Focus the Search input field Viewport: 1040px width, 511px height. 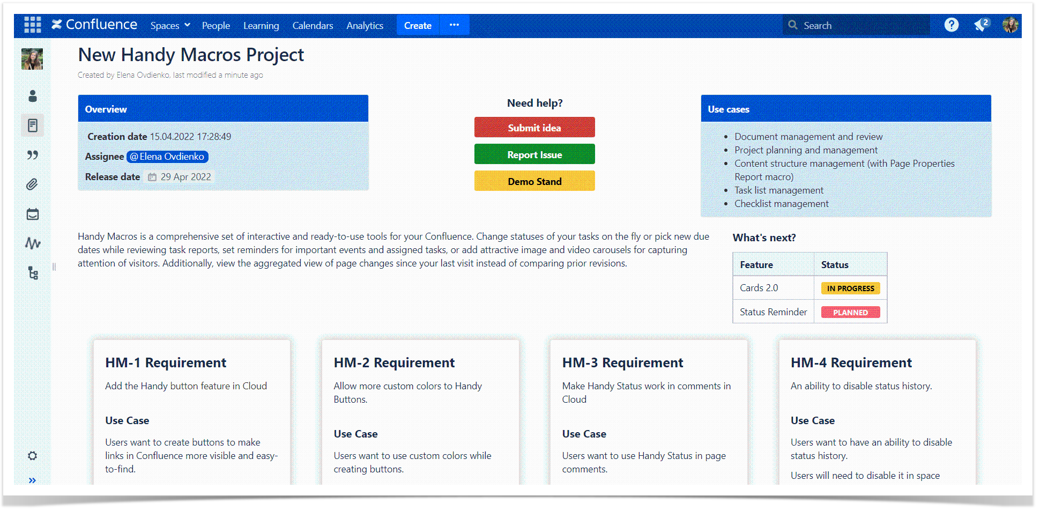(x=857, y=25)
